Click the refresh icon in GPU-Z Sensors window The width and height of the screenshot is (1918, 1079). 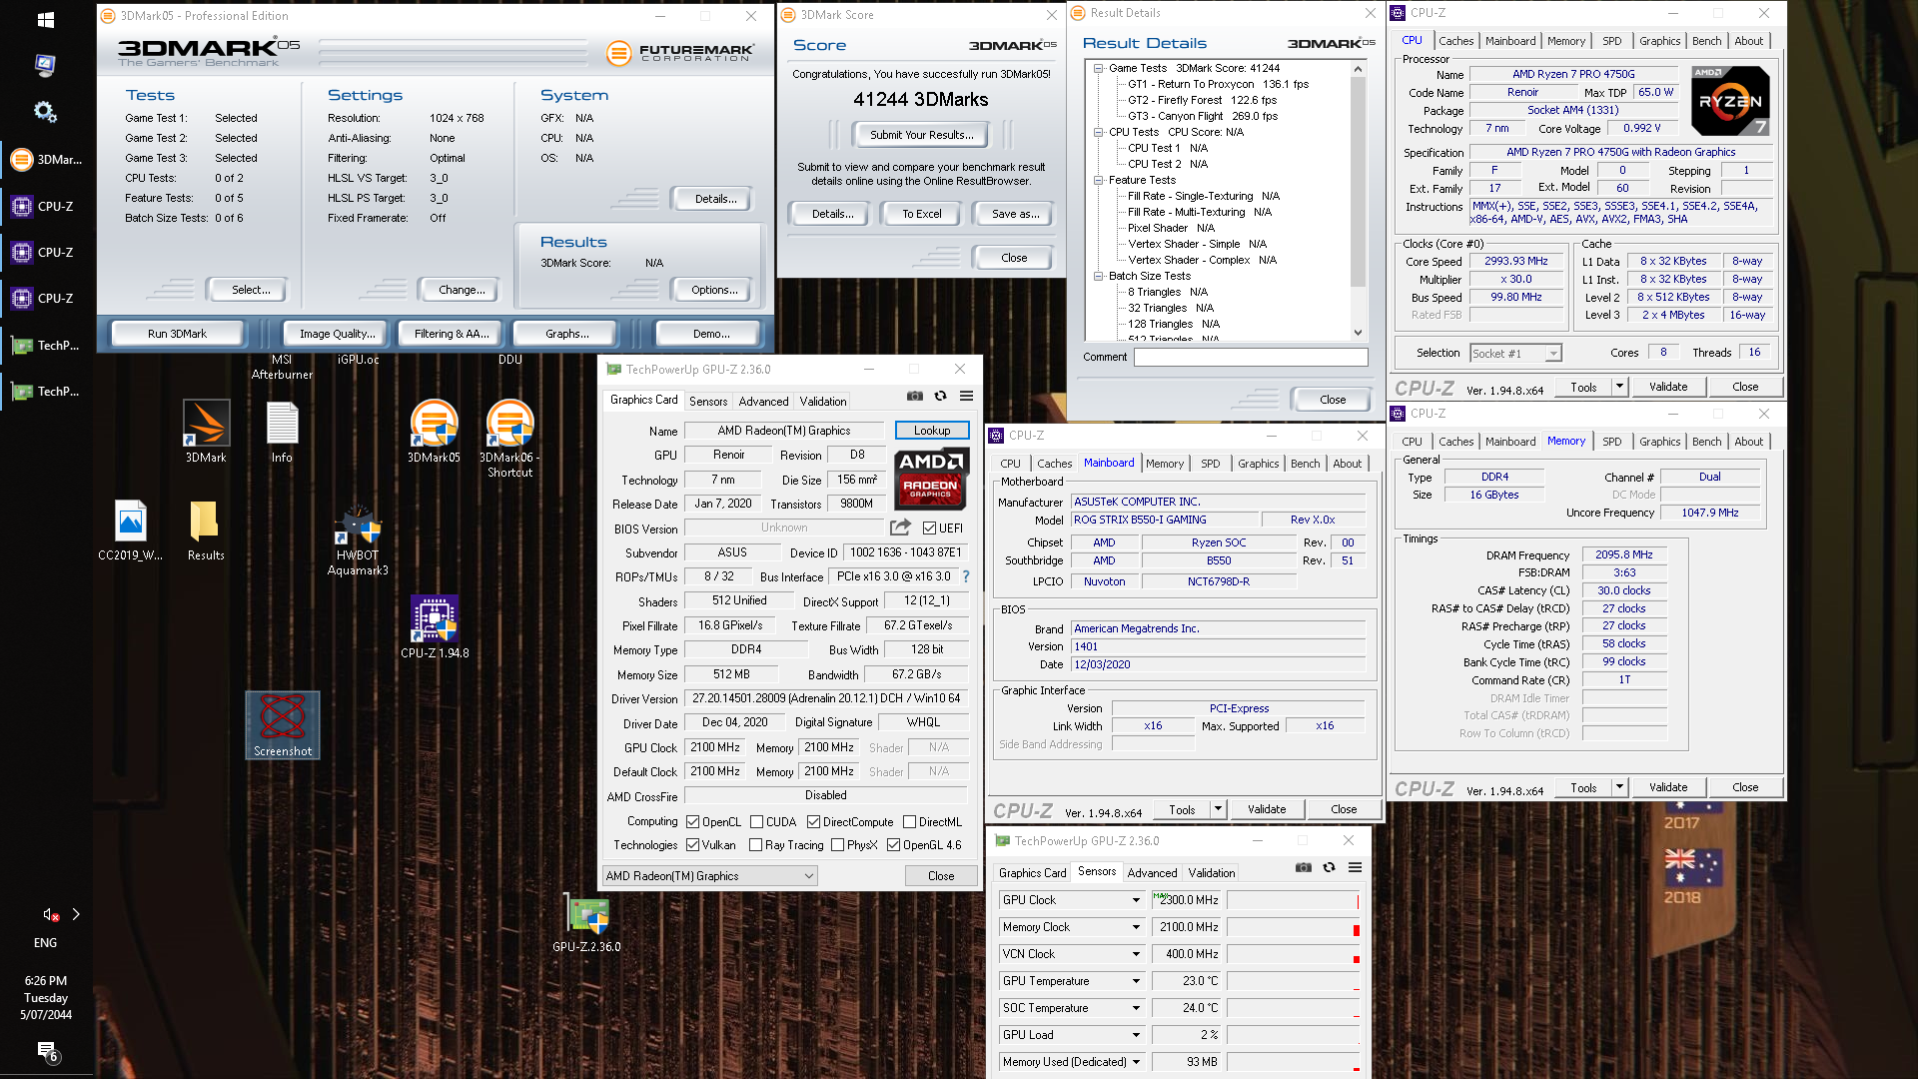click(1329, 867)
